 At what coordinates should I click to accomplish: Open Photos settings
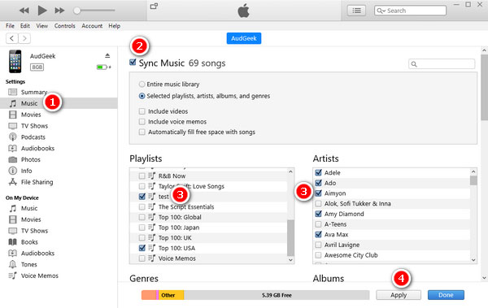31,159
